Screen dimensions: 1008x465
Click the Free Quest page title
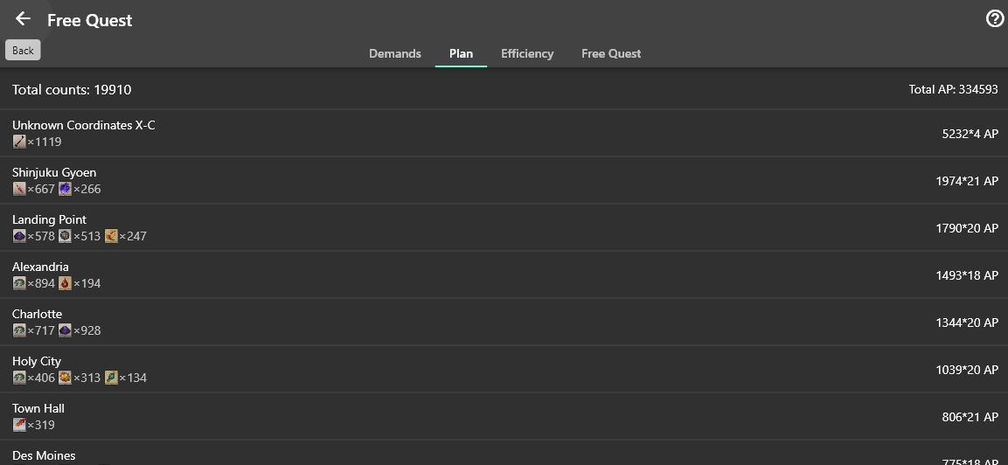tap(90, 20)
